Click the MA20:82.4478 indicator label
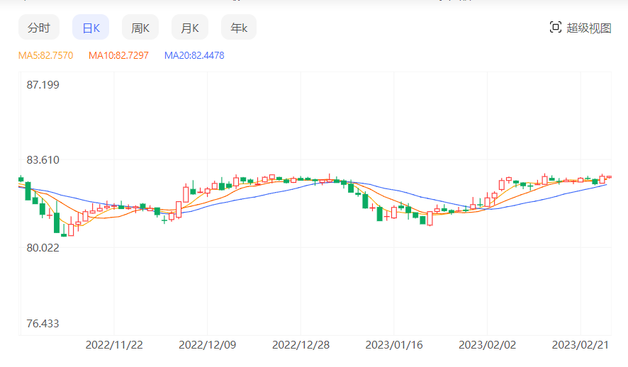 [194, 55]
